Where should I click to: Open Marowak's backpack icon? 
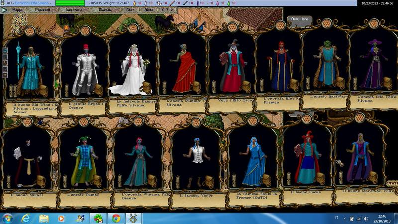(373, 177)
